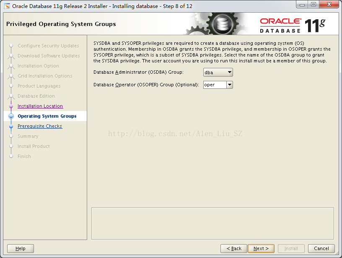The width and height of the screenshot is (342, 258).
Task: Go to the Installation Location step link
Action: click(40, 106)
